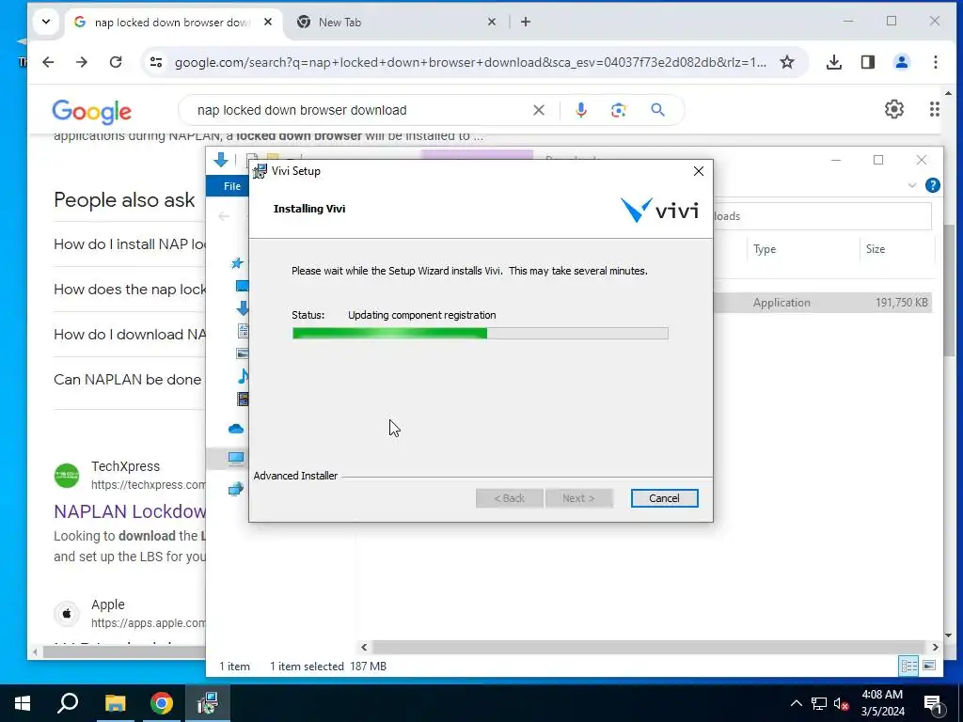This screenshot has height=722, width=963.
Task: Sort files by Size column
Action: (x=876, y=249)
